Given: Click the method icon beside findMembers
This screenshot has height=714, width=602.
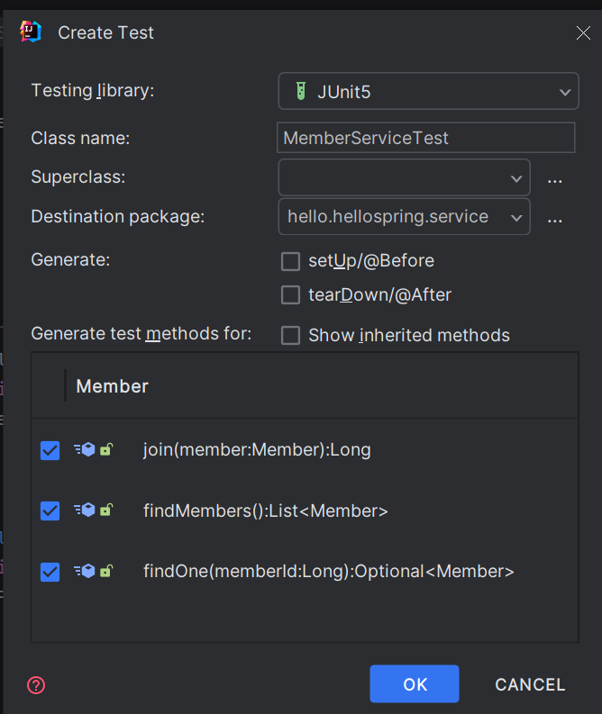Looking at the screenshot, I should (x=88, y=511).
